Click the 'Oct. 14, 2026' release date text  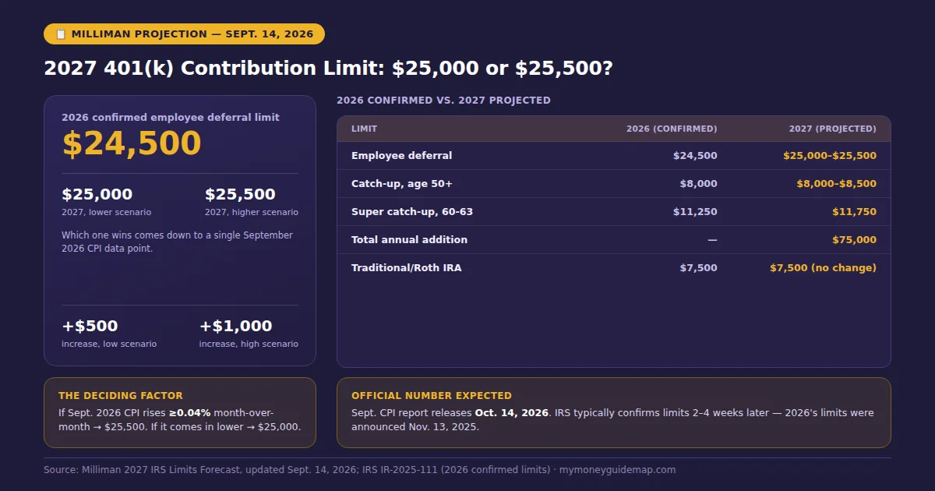pos(511,412)
